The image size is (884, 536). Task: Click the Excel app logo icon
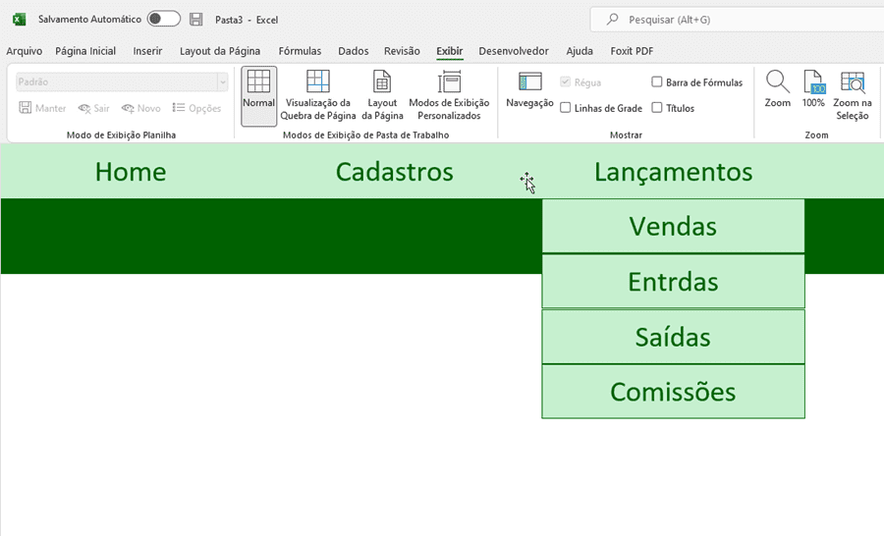(20, 20)
